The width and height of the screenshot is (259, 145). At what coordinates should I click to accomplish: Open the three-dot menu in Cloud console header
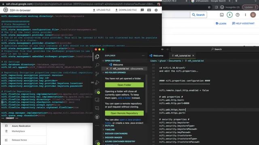246,15
